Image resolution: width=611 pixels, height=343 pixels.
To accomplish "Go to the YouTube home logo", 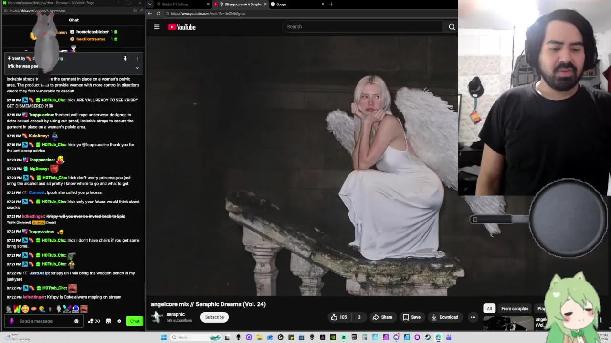I will 181,27.
